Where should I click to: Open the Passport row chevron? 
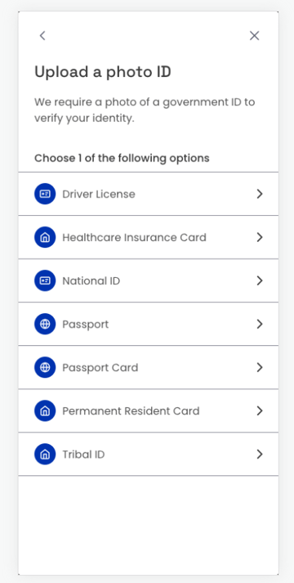click(x=260, y=324)
